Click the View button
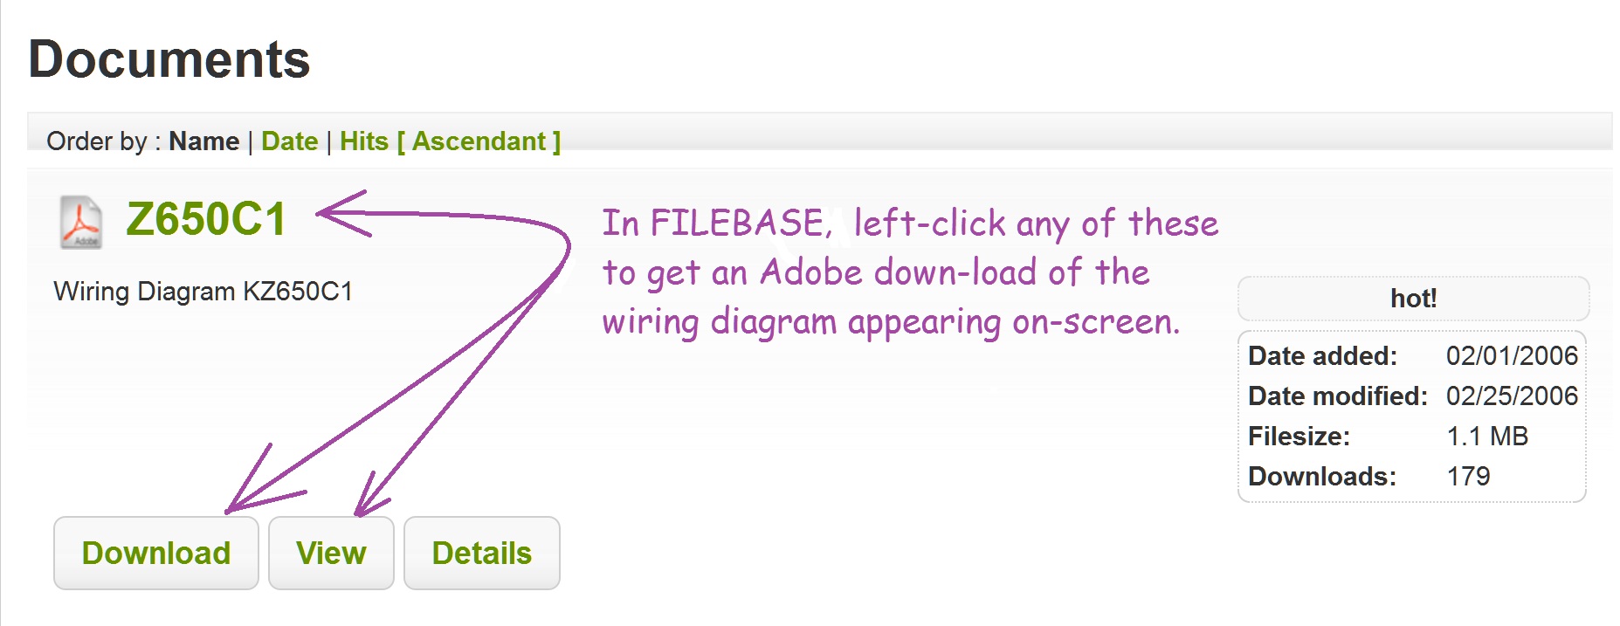The width and height of the screenshot is (1620, 626). [x=331, y=553]
